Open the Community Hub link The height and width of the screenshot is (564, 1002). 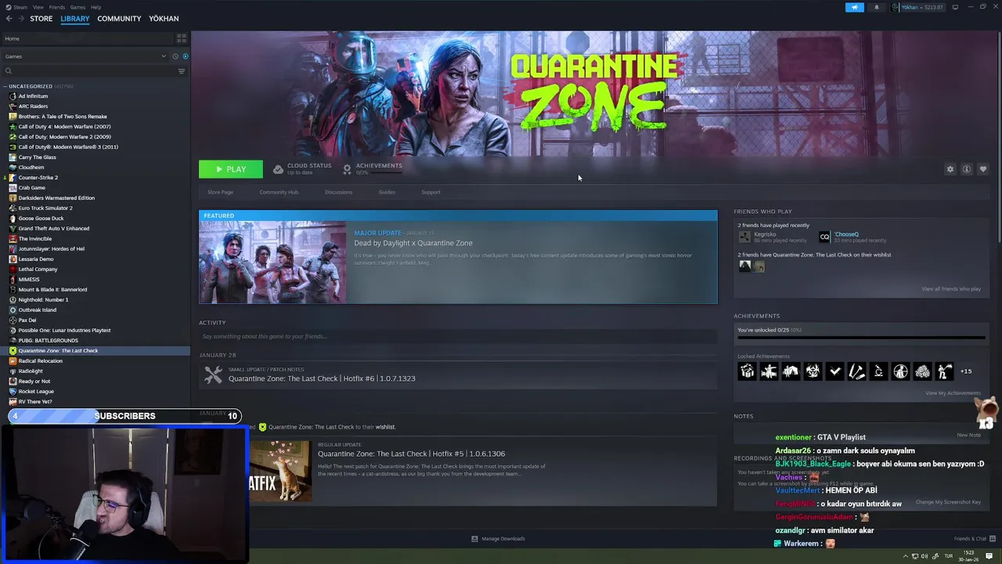(279, 192)
